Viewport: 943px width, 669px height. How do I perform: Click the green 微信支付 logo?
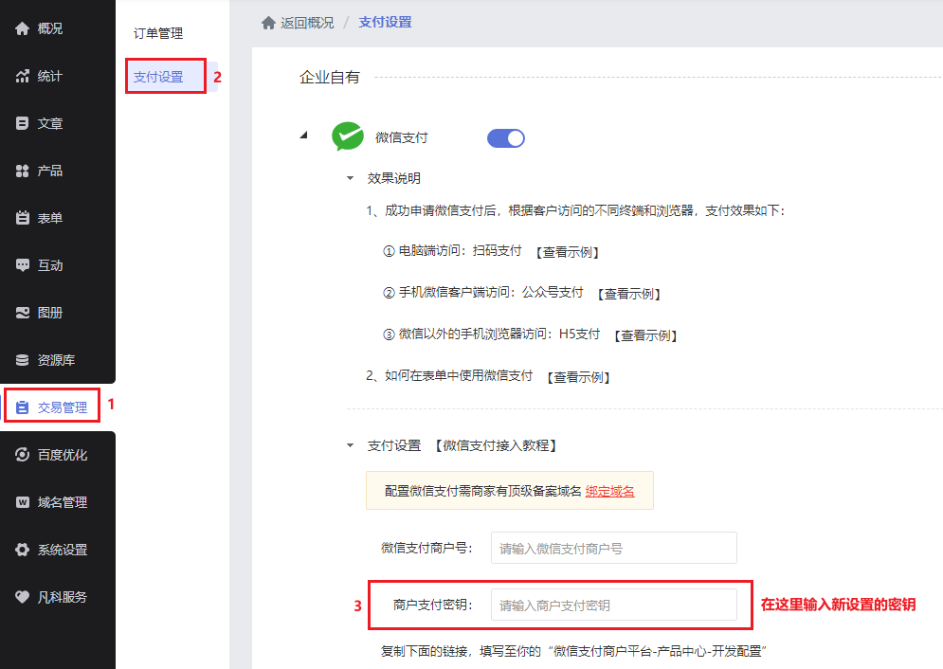point(348,136)
